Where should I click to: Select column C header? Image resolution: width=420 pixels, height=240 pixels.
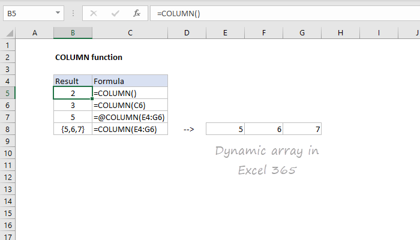coord(130,33)
